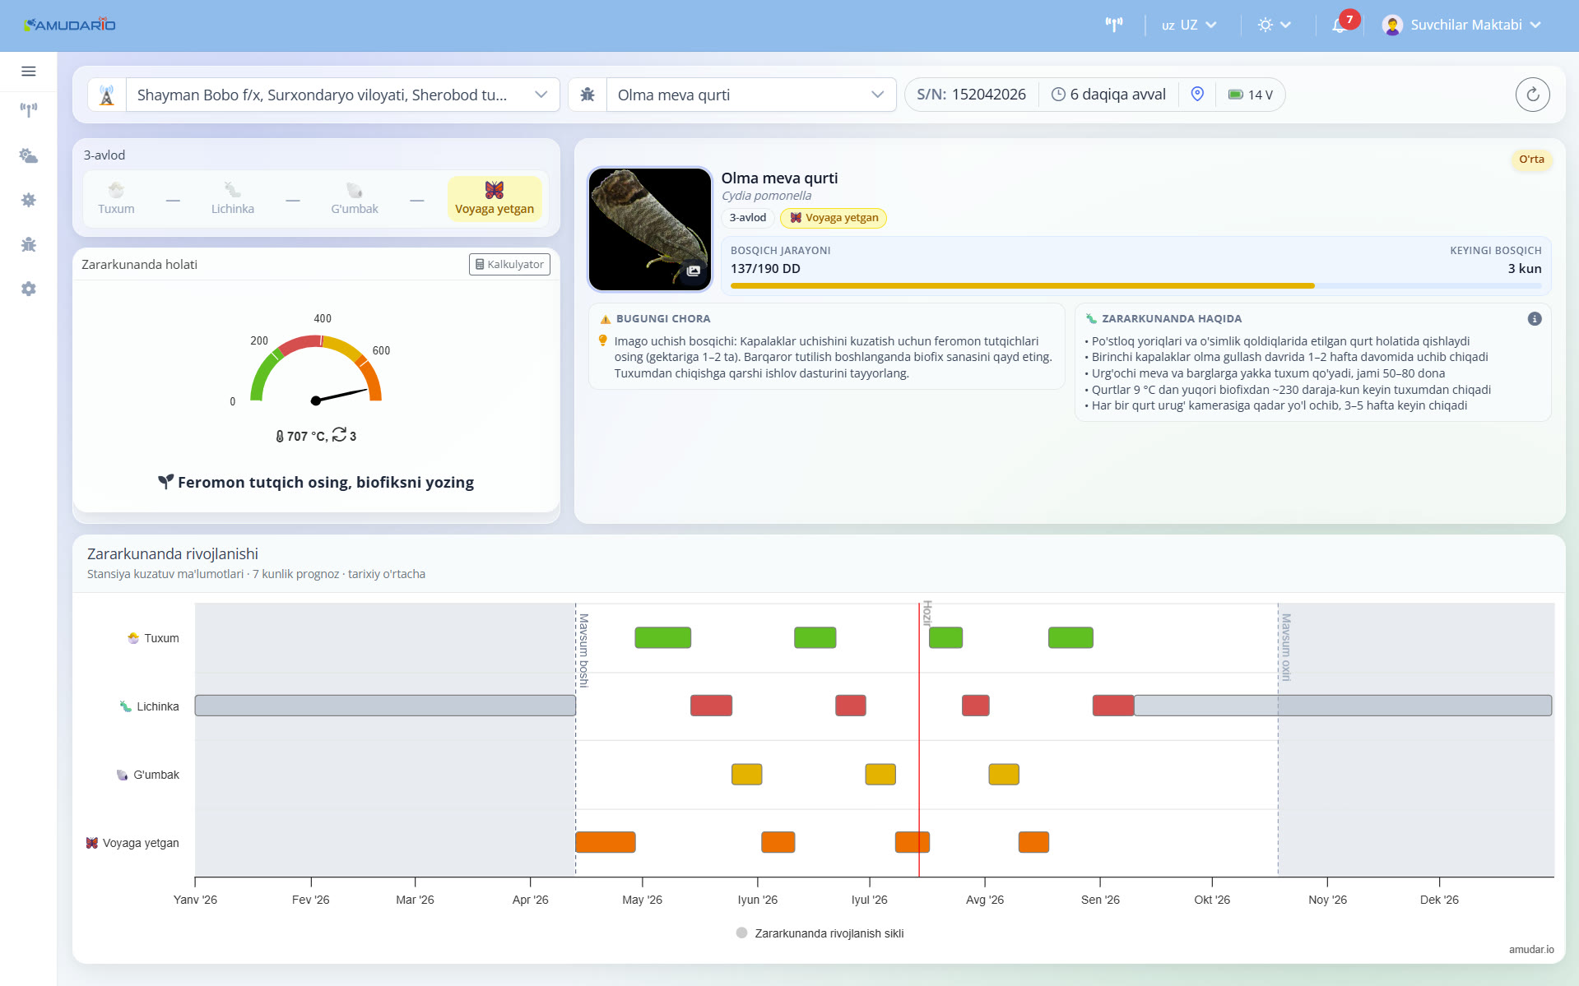This screenshot has height=986, width=1579.
Task: Open pests page from sidebar bug icon
Action: pos(29,244)
